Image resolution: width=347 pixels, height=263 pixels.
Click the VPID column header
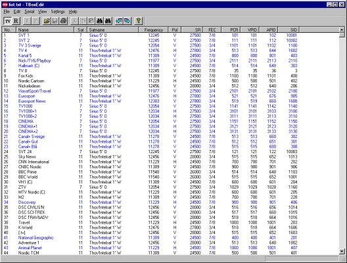(x=250, y=30)
